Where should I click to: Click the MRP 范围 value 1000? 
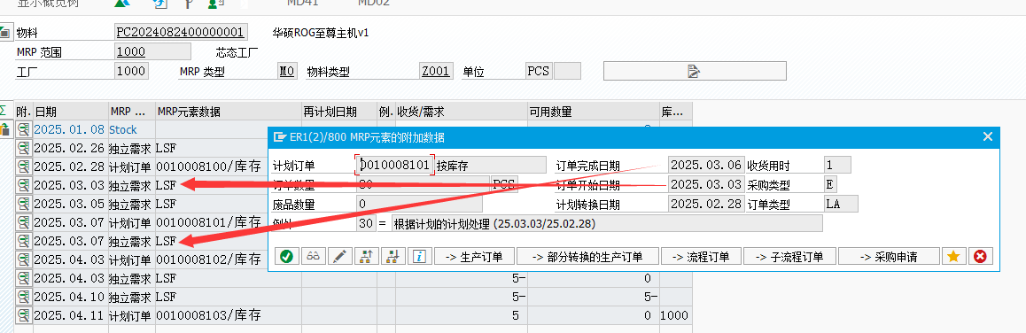click(152, 51)
